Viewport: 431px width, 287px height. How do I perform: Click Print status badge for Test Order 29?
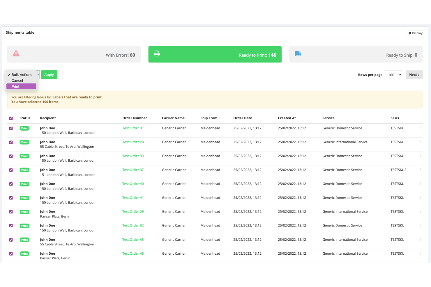24,212
